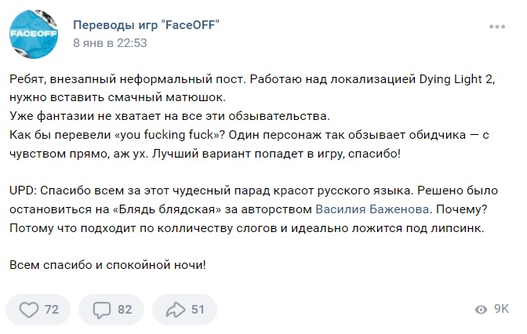This screenshot has width=527, height=334.
Task: Click the phrase «Блядь блядская» in the update
Action: (x=167, y=209)
